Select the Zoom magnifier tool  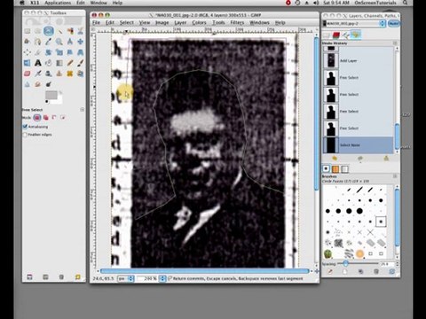click(59, 42)
